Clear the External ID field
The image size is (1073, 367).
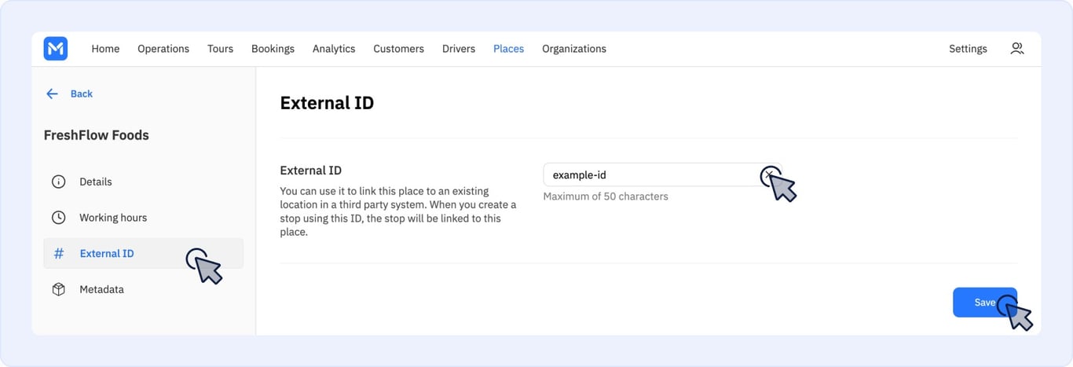pyautogui.click(x=769, y=175)
